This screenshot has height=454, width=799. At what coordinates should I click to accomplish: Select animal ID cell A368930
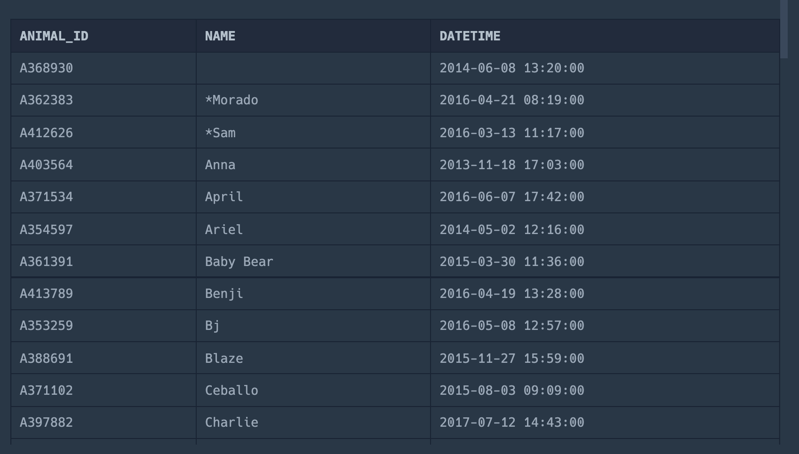pos(47,68)
